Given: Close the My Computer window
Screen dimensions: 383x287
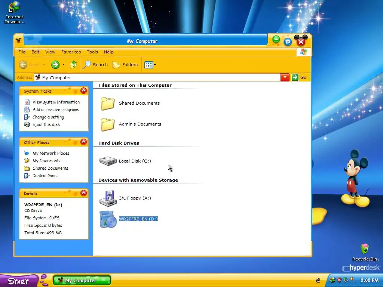Looking at the screenshot, I should pyautogui.click(x=301, y=42).
